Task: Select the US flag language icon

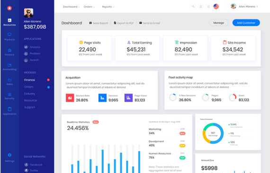Action: (216, 7)
